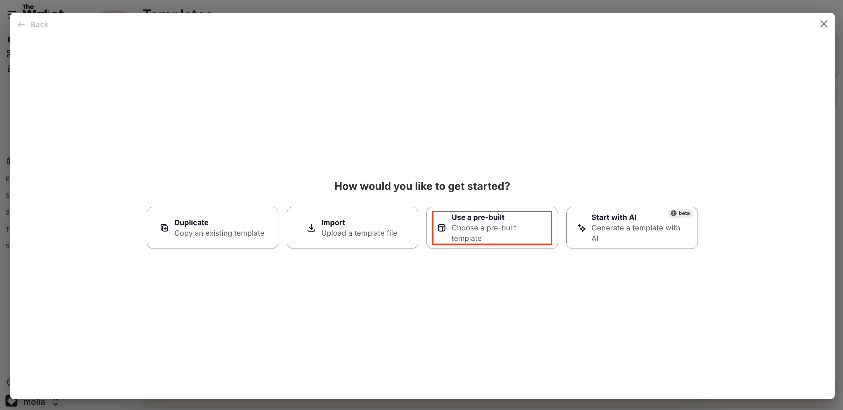Image resolution: width=843 pixels, height=410 pixels.
Task: Choose Import to upload a template file
Action: click(353, 227)
